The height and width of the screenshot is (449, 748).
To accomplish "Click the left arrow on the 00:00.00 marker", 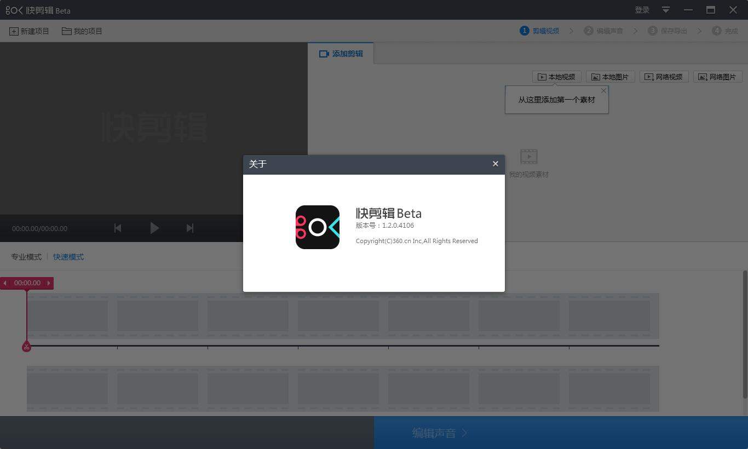I will (x=5, y=283).
